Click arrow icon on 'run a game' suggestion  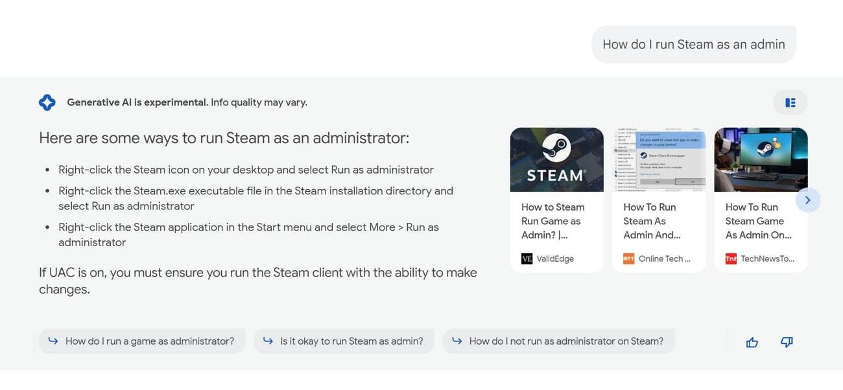point(53,341)
